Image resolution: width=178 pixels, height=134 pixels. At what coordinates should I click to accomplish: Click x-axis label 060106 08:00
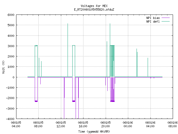(172, 125)
